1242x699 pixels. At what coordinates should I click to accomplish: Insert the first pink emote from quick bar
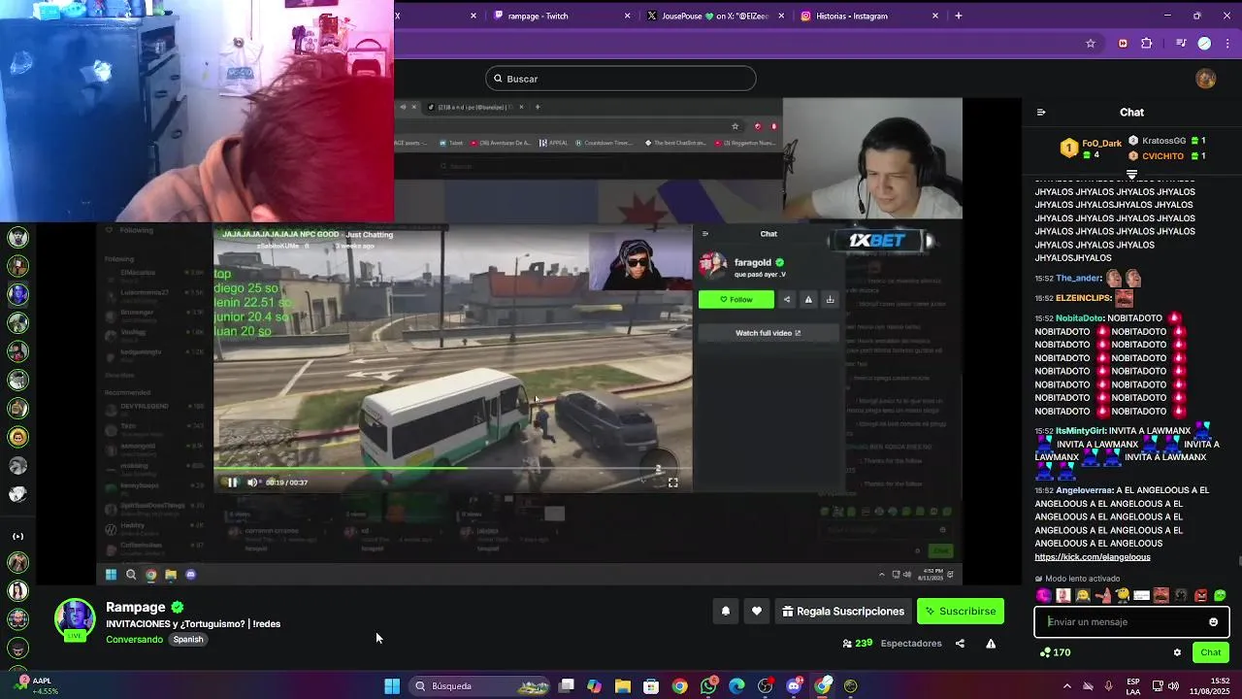[x=1043, y=595]
